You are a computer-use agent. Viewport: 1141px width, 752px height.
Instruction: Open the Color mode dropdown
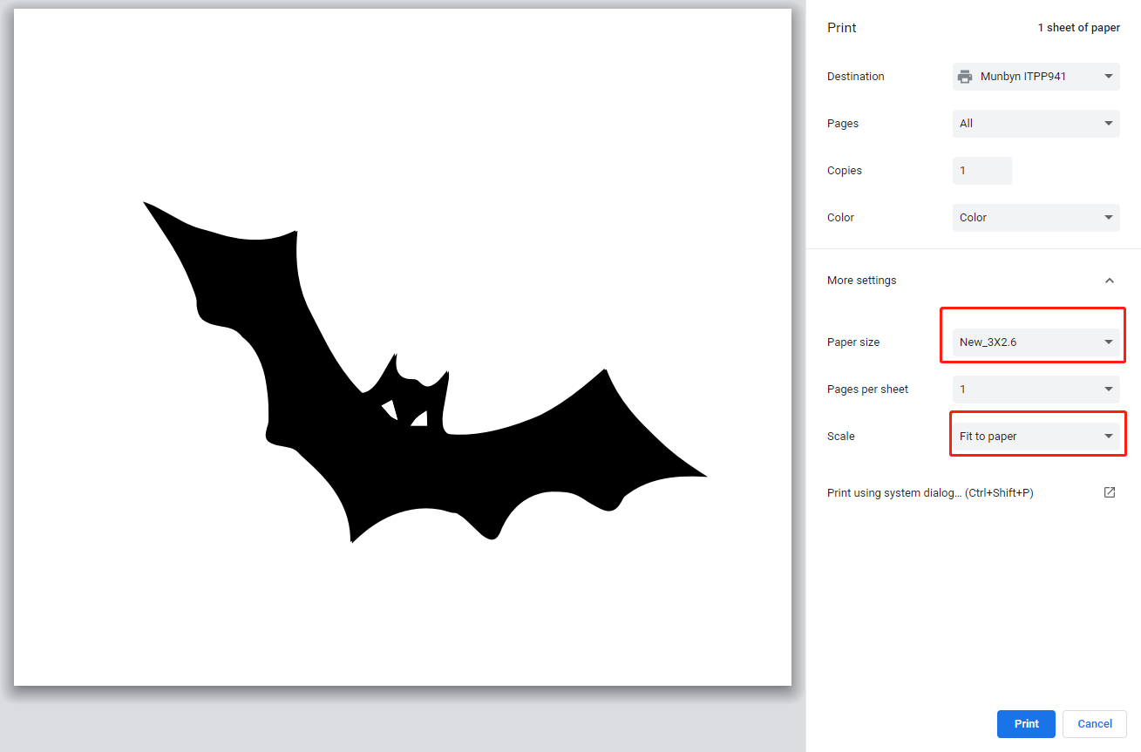[1035, 218]
